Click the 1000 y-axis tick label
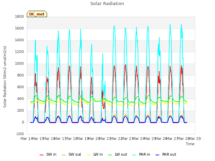Viewport: 215px width, 161px height. point(19,64)
